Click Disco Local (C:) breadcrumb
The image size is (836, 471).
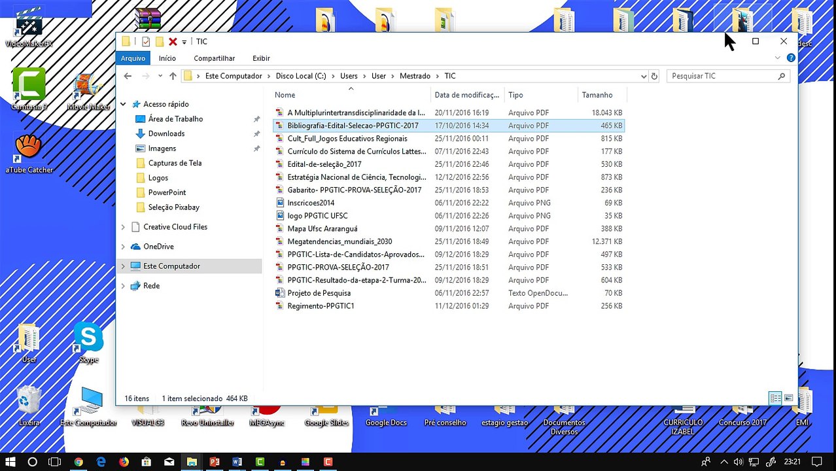[301, 76]
